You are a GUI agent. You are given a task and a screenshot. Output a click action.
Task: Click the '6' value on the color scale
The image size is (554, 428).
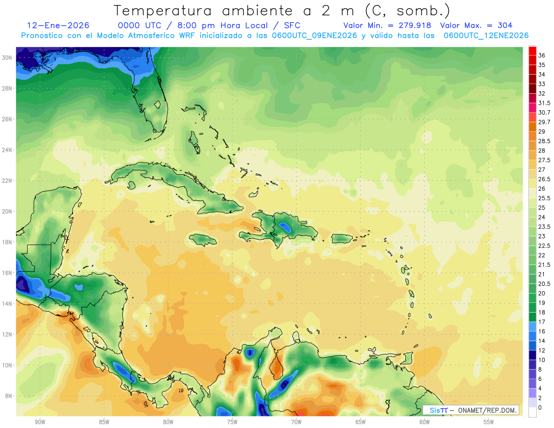point(540,379)
